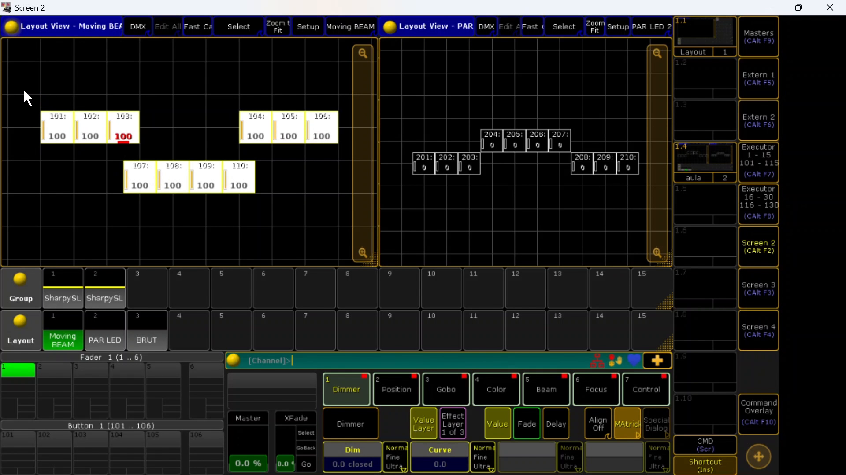Toggle the Delay layer button
Viewport: 846px width, 475px height.
[556, 424]
